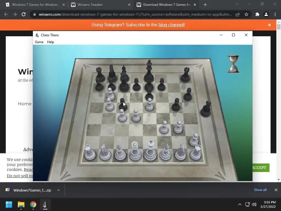Select the black king piece
Viewport: 281px width, 211px height.
149,71
